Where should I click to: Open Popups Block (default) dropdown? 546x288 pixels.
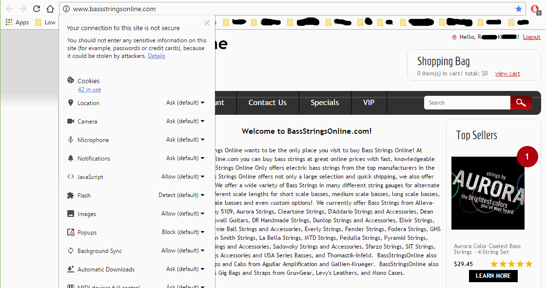point(183,232)
